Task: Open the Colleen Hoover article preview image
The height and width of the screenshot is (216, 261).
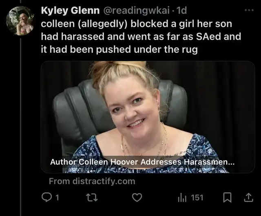Action: [148, 117]
